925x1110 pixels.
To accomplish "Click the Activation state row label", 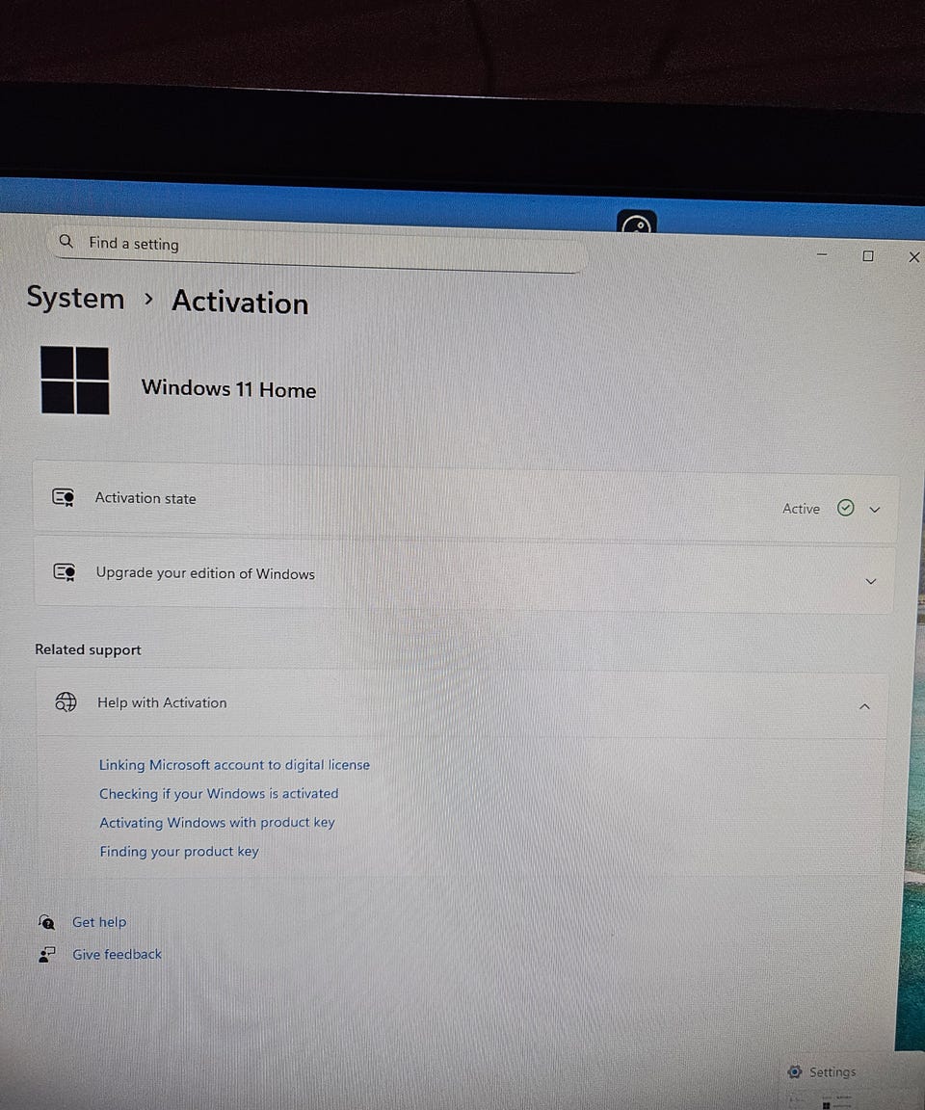I will 145,498.
